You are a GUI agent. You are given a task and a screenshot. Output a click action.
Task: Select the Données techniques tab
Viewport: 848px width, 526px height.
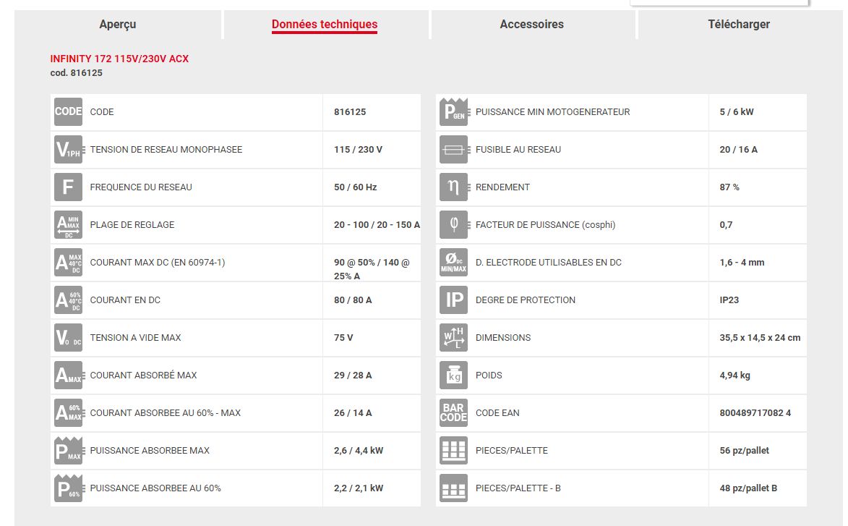[325, 25]
